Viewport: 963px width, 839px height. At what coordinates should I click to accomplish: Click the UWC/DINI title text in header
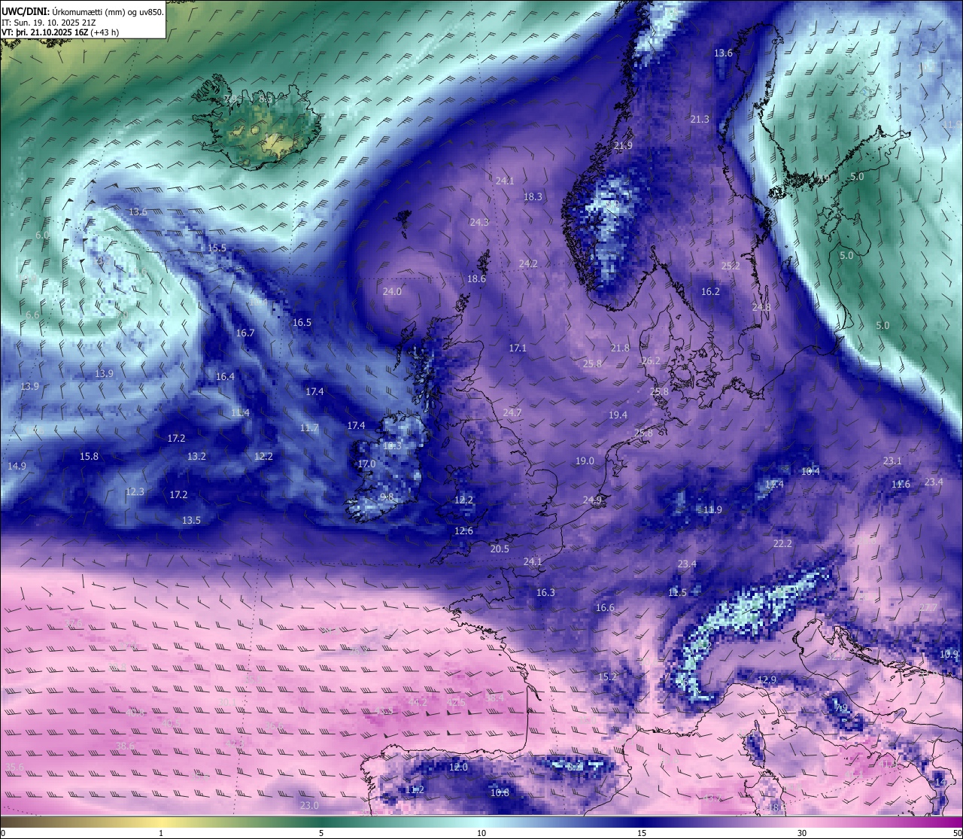pyautogui.click(x=24, y=11)
